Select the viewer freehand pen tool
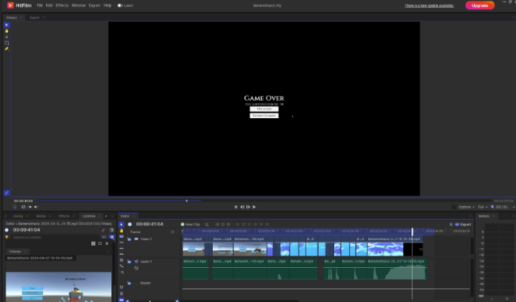516x302 pixels. click(6, 48)
